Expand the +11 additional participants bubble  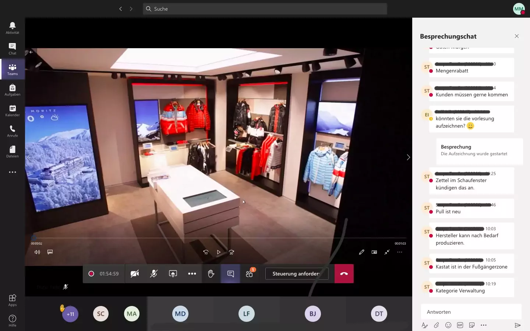[x=70, y=314]
